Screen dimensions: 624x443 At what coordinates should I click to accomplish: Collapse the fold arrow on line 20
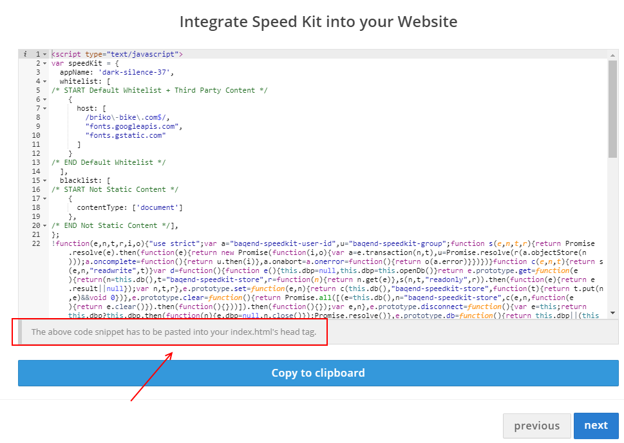point(44,225)
